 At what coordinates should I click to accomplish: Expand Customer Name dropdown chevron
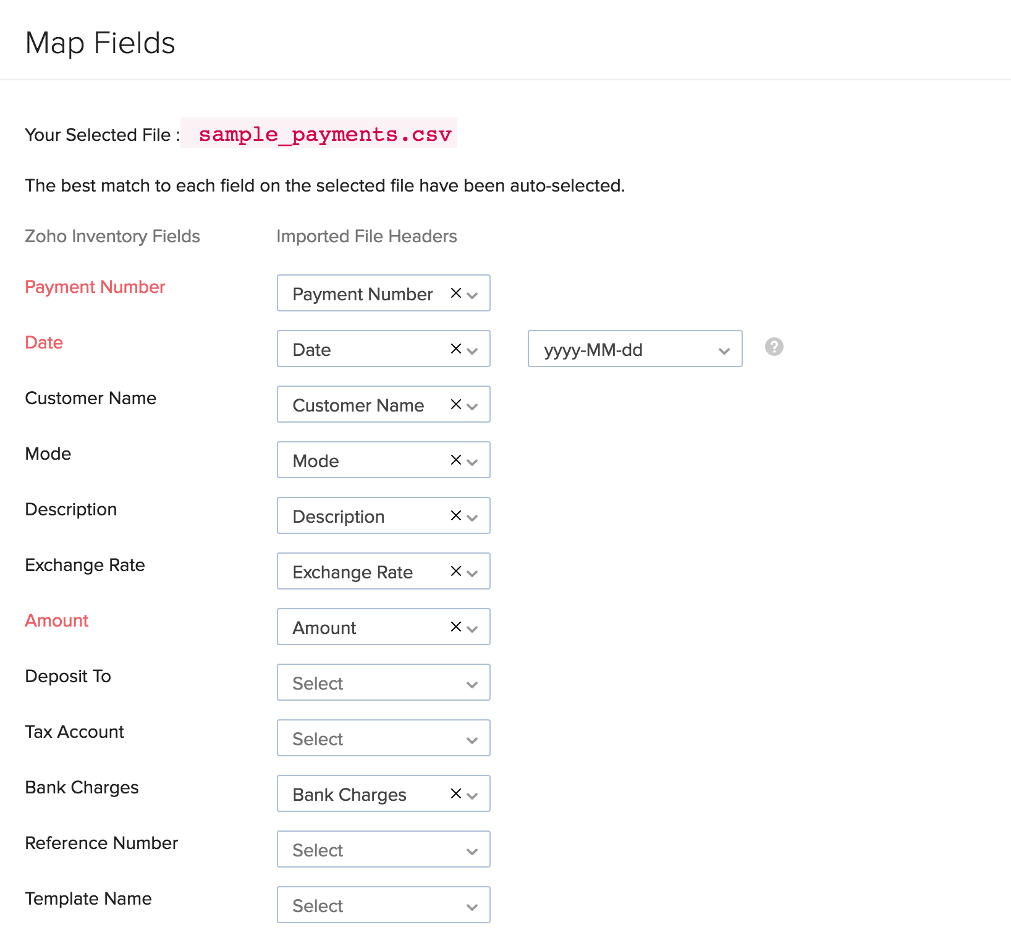point(473,407)
